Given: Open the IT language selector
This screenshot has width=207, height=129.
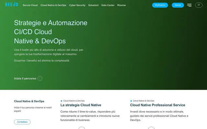Looking at the screenshot, I should click(x=199, y=5).
